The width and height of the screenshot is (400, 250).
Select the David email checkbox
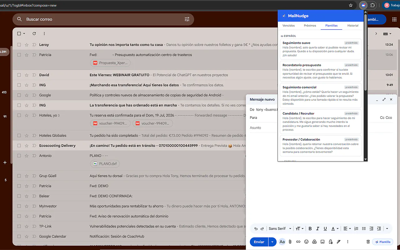[x=19, y=75]
